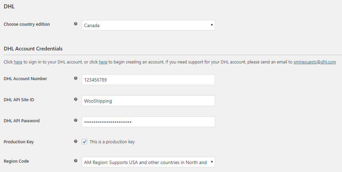342x172 pixels.
Task: Click the "Choose country edition" label
Action: [x=27, y=24]
